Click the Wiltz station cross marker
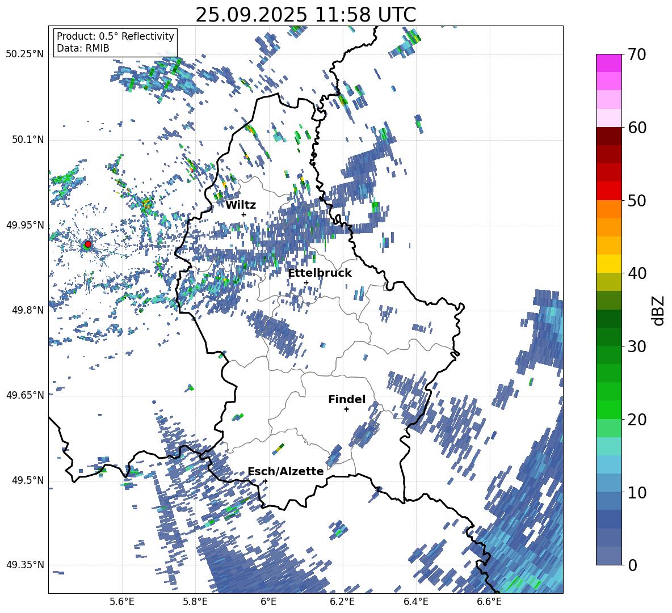The image size is (672, 613). point(244,214)
